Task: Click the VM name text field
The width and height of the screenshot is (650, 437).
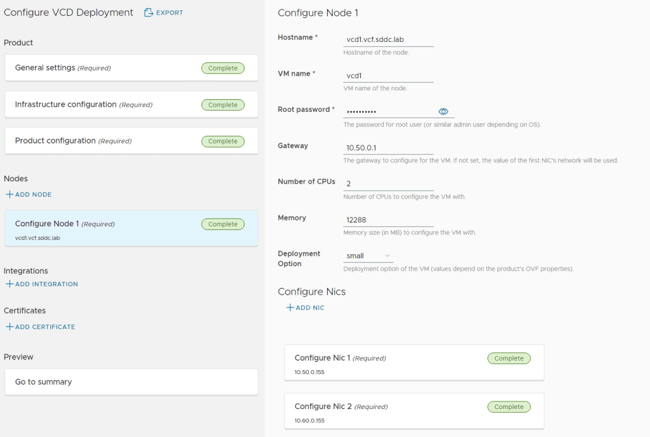Action: tap(388, 76)
